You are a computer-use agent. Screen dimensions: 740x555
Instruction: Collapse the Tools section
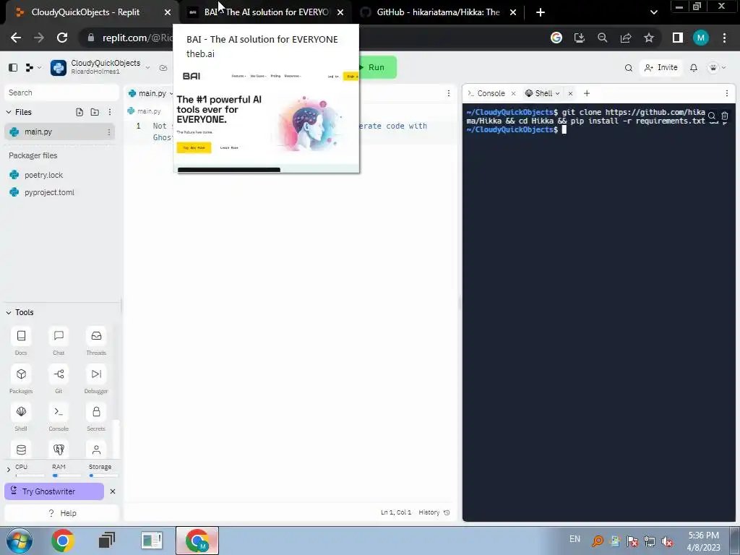click(9, 312)
